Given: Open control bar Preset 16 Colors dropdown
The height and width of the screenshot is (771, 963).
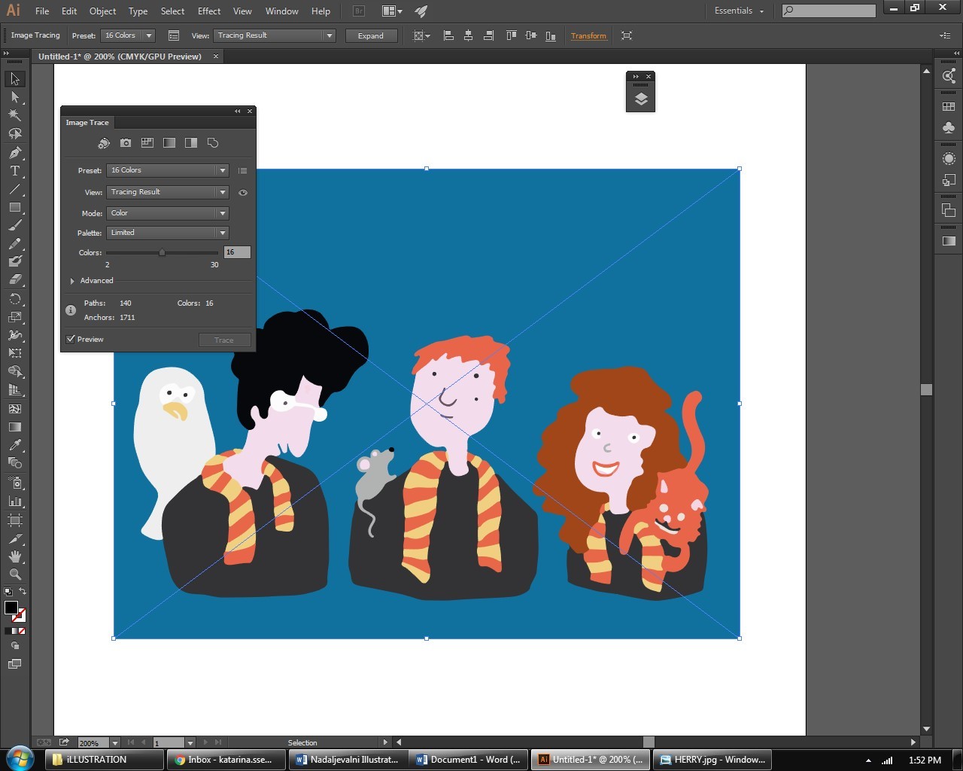Looking at the screenshot, I should (x=127, y=35).
